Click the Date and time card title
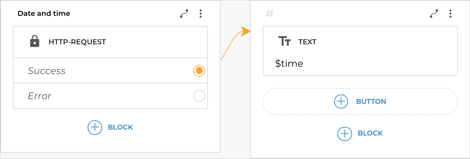The width and height of the screenshot is (470, 159). [44, 14]
